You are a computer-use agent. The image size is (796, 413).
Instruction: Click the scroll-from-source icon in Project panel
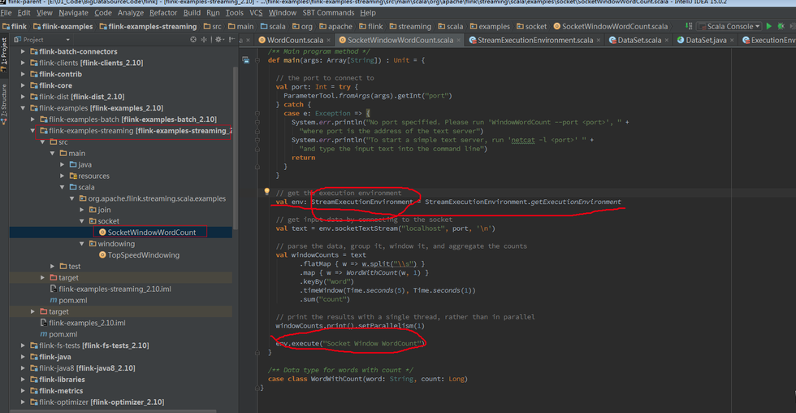click(193, 39)
